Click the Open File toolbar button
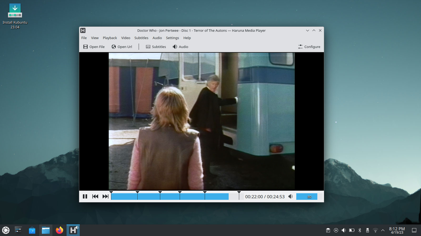Screen dimensions: 421x236 (x=94, y=47)
